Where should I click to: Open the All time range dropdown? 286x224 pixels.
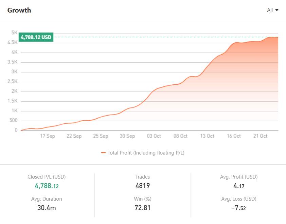coord(272,10)
